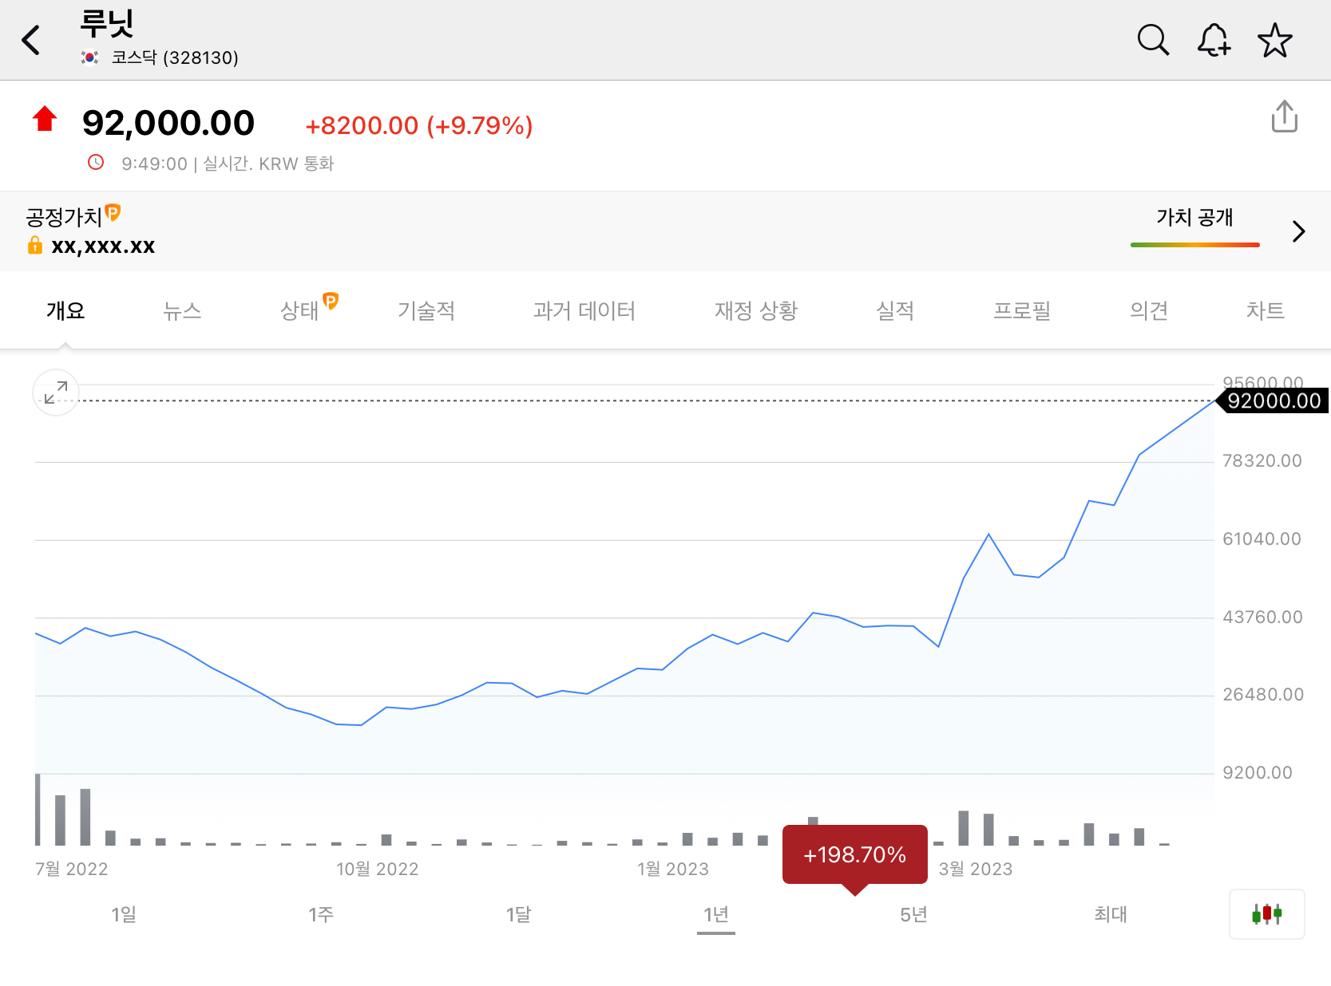Click the +198.70% performance badge
The image size is (1331, 986).
pos(854,854)
